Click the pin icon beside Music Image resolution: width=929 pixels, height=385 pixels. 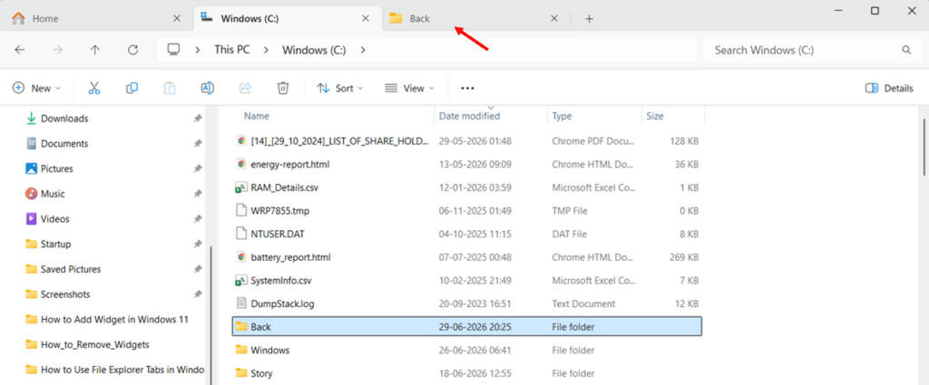[x=197, y=194]
